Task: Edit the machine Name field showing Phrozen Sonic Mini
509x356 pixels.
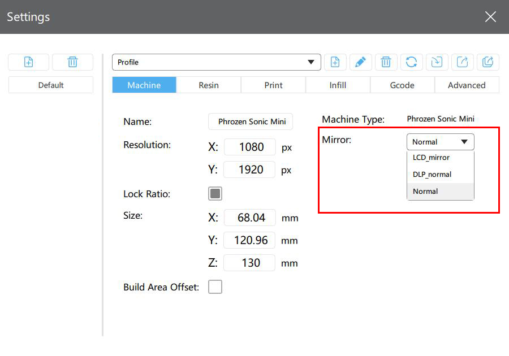Action: point(251,121)
